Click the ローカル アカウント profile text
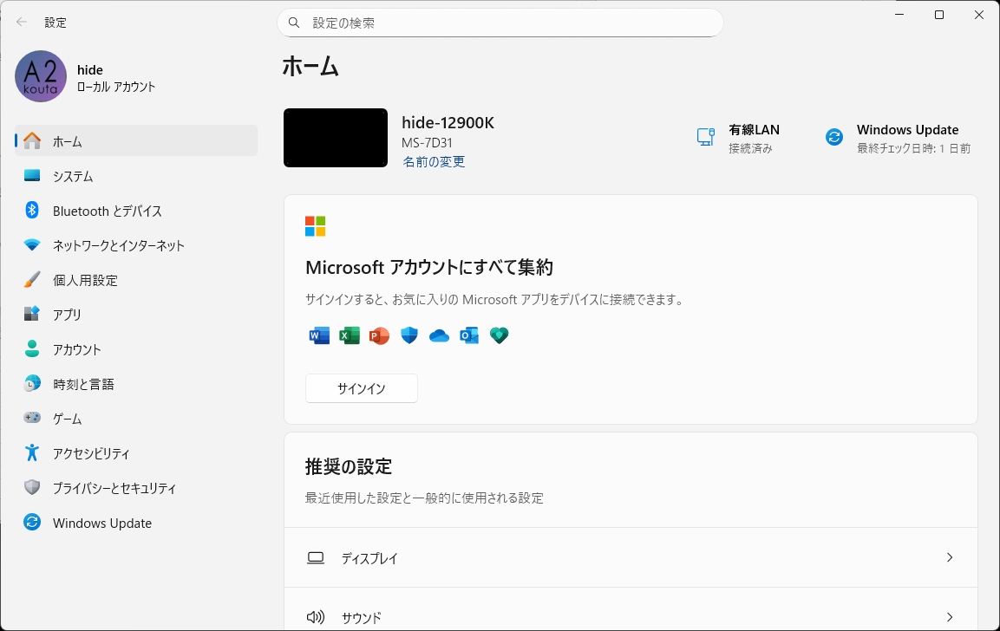Image resolution: width=1000 pixels, height=631 pixels. point(116,87)
